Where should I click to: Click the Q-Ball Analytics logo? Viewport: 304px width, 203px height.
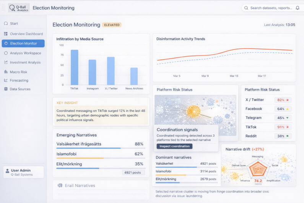(19, 8)
